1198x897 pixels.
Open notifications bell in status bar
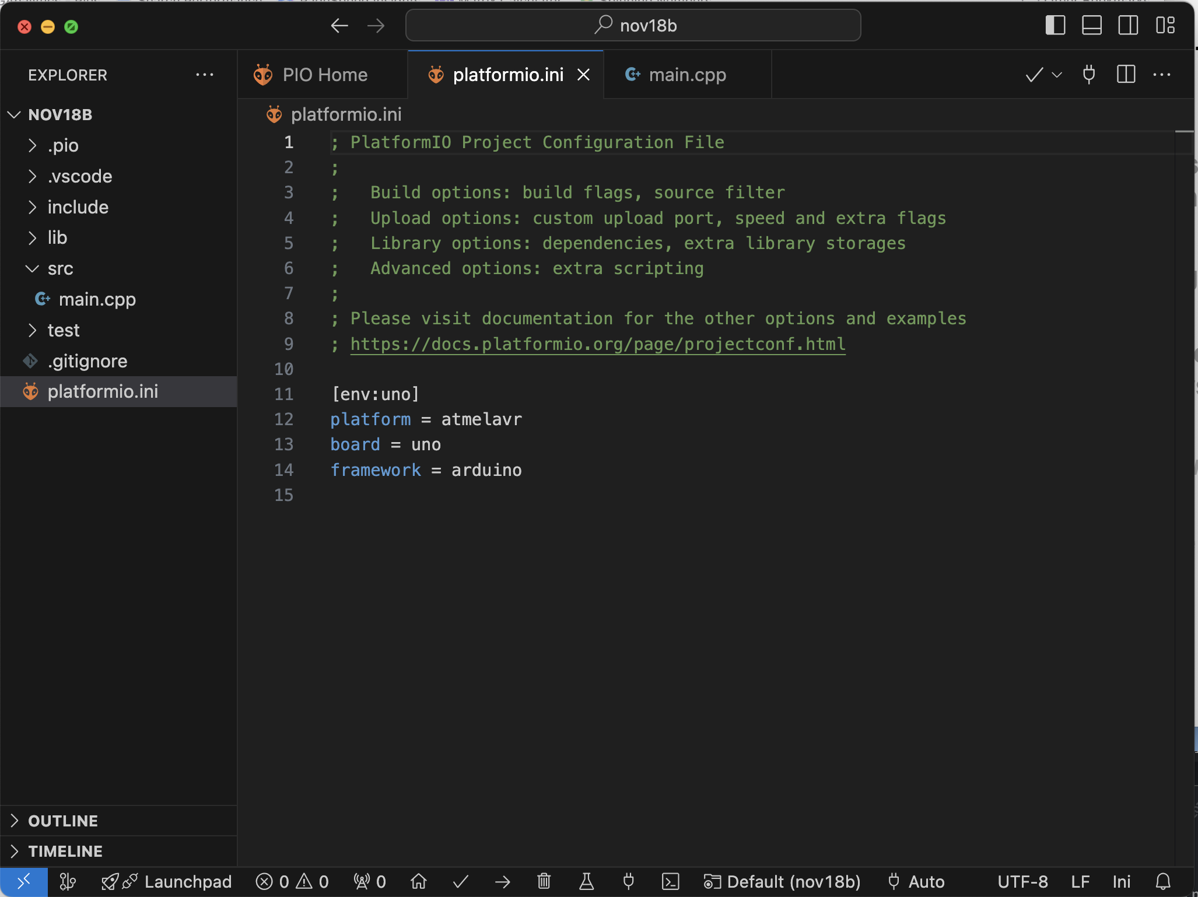coord(1163,881)
